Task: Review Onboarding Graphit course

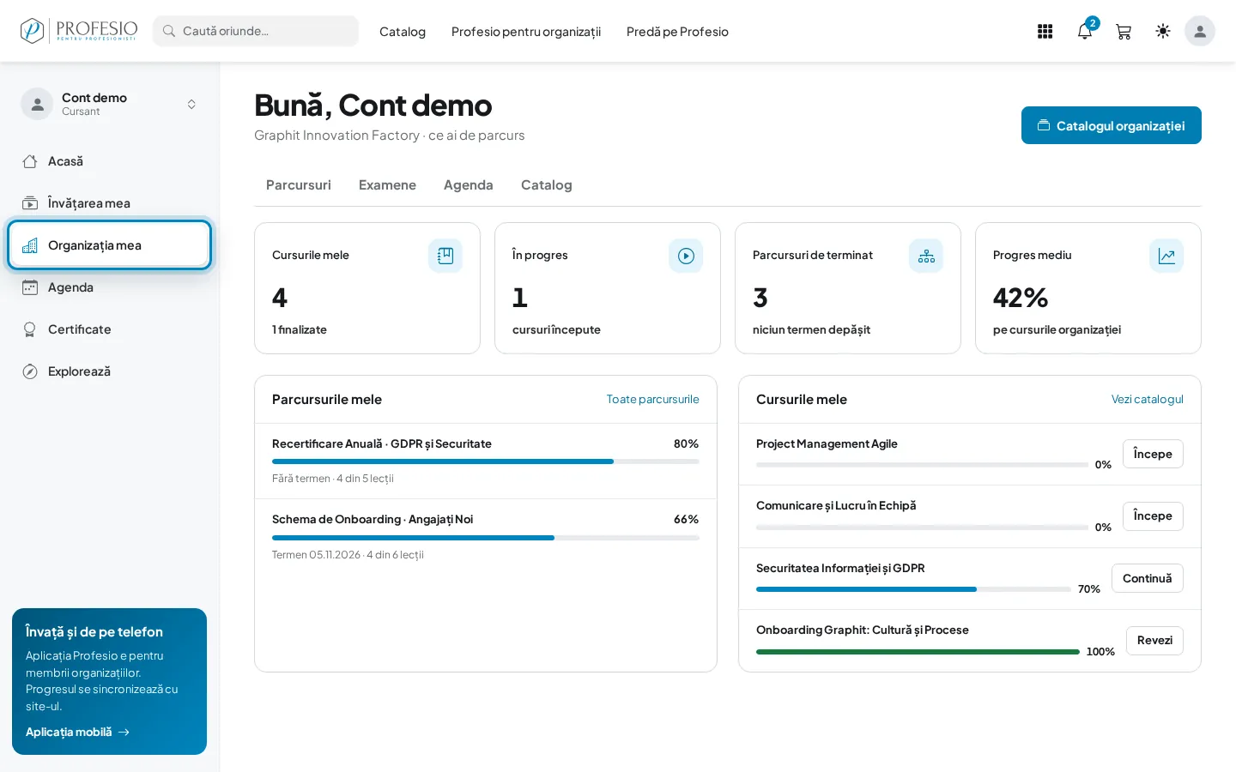Action: pyautogui.click(x=1154, y=640)
